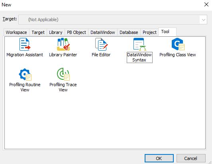Expand the Target dropdown arrow
The width and height of the screenshot is (212, 164).
(x=204, y=20)
